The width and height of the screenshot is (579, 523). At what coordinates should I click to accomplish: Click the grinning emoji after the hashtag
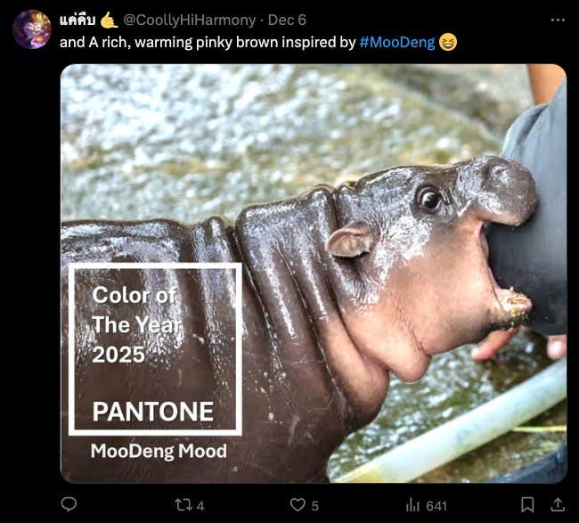click(448, 42)
